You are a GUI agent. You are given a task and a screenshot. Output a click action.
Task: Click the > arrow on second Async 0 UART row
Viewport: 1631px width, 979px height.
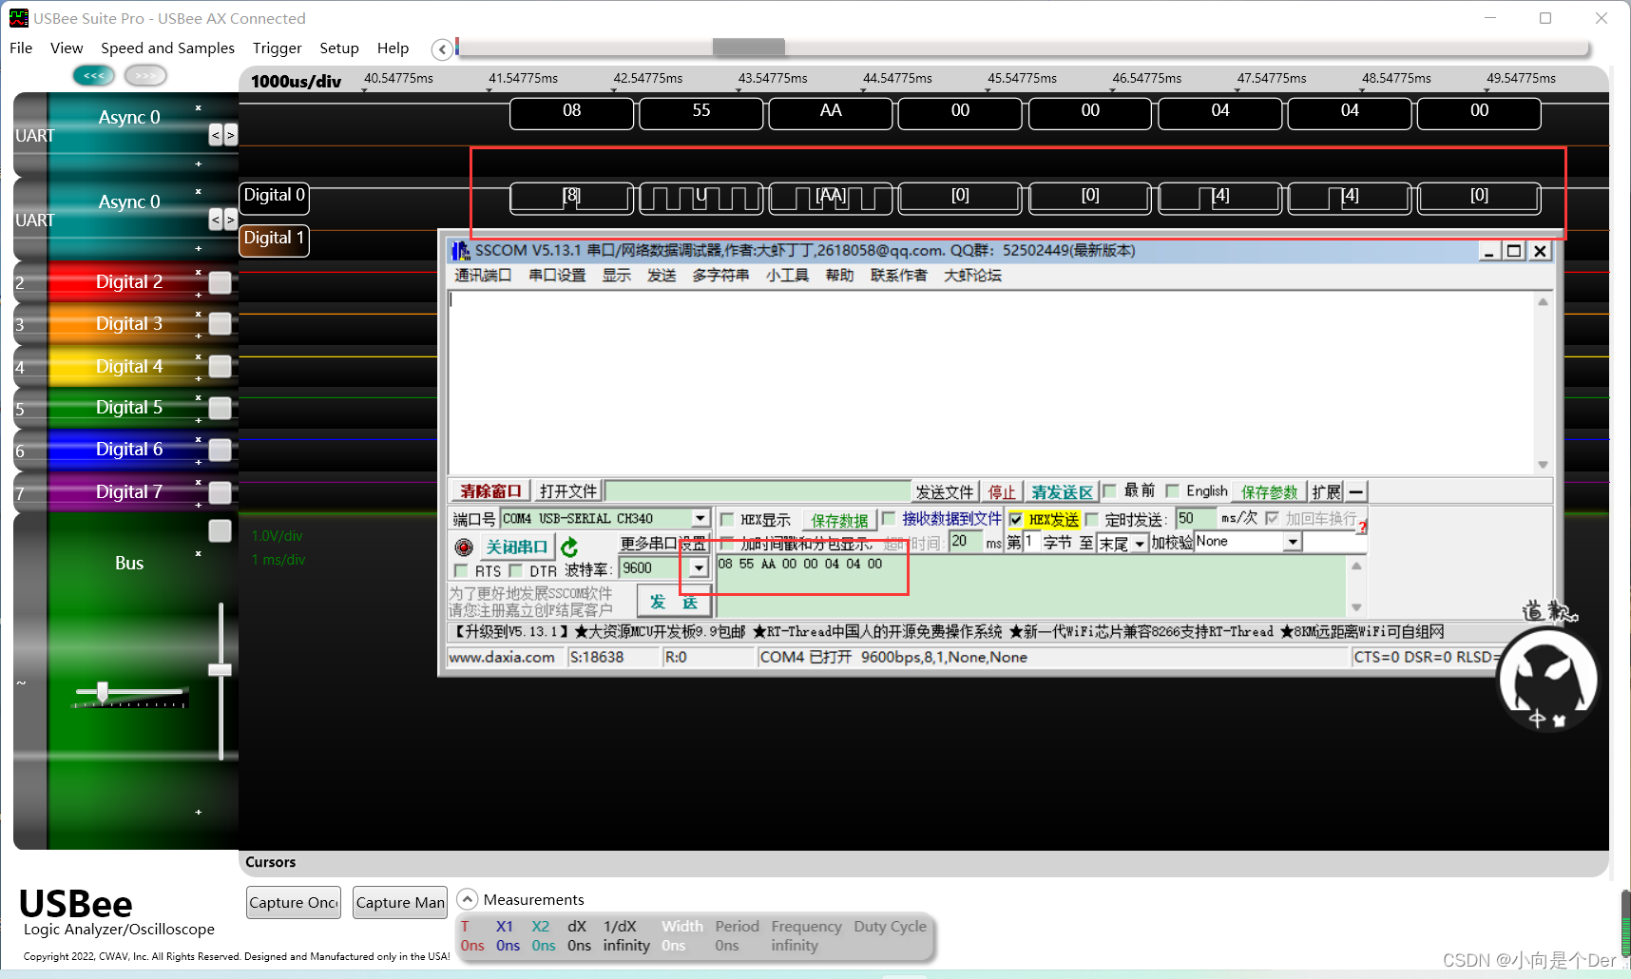point(230,220)
